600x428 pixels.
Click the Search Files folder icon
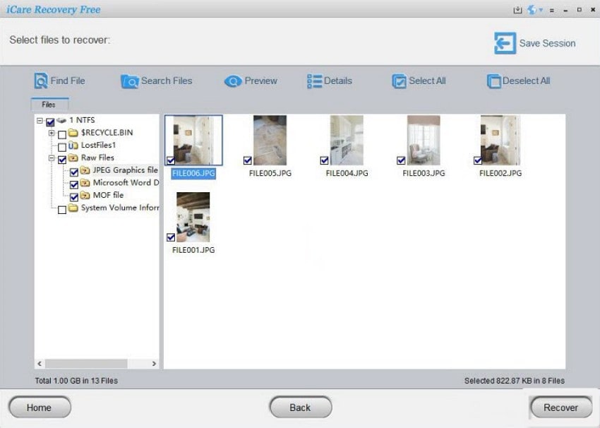(130, 81)
